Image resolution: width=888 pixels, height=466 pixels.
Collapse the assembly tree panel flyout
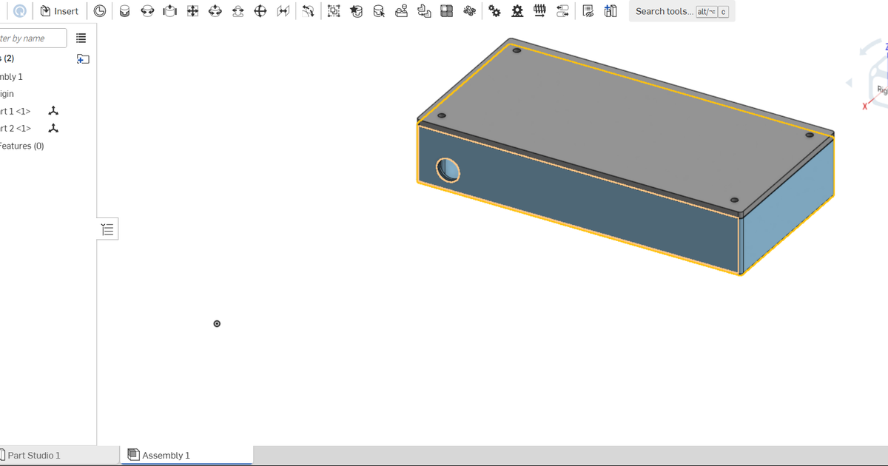[107, 229]
